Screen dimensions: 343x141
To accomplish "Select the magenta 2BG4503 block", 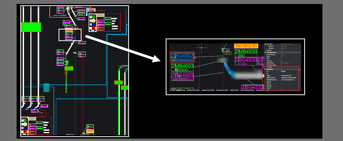I will coord(183,75).
